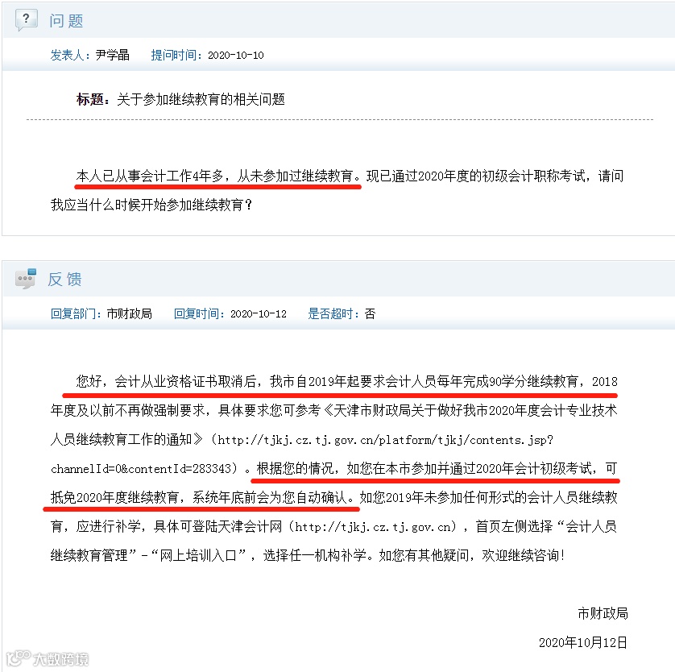Click the 是否超时 label
This screenshot has height=672, width=675.
pyautogui.click(x=333, y=313)
